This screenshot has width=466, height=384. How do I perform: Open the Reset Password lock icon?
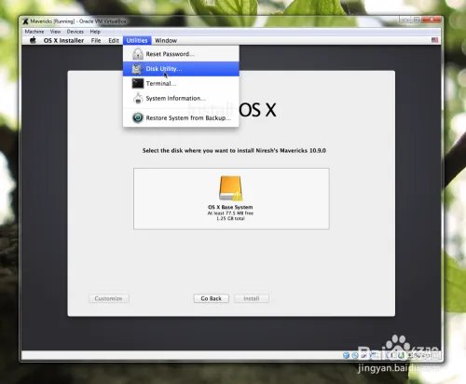(138, 54)
